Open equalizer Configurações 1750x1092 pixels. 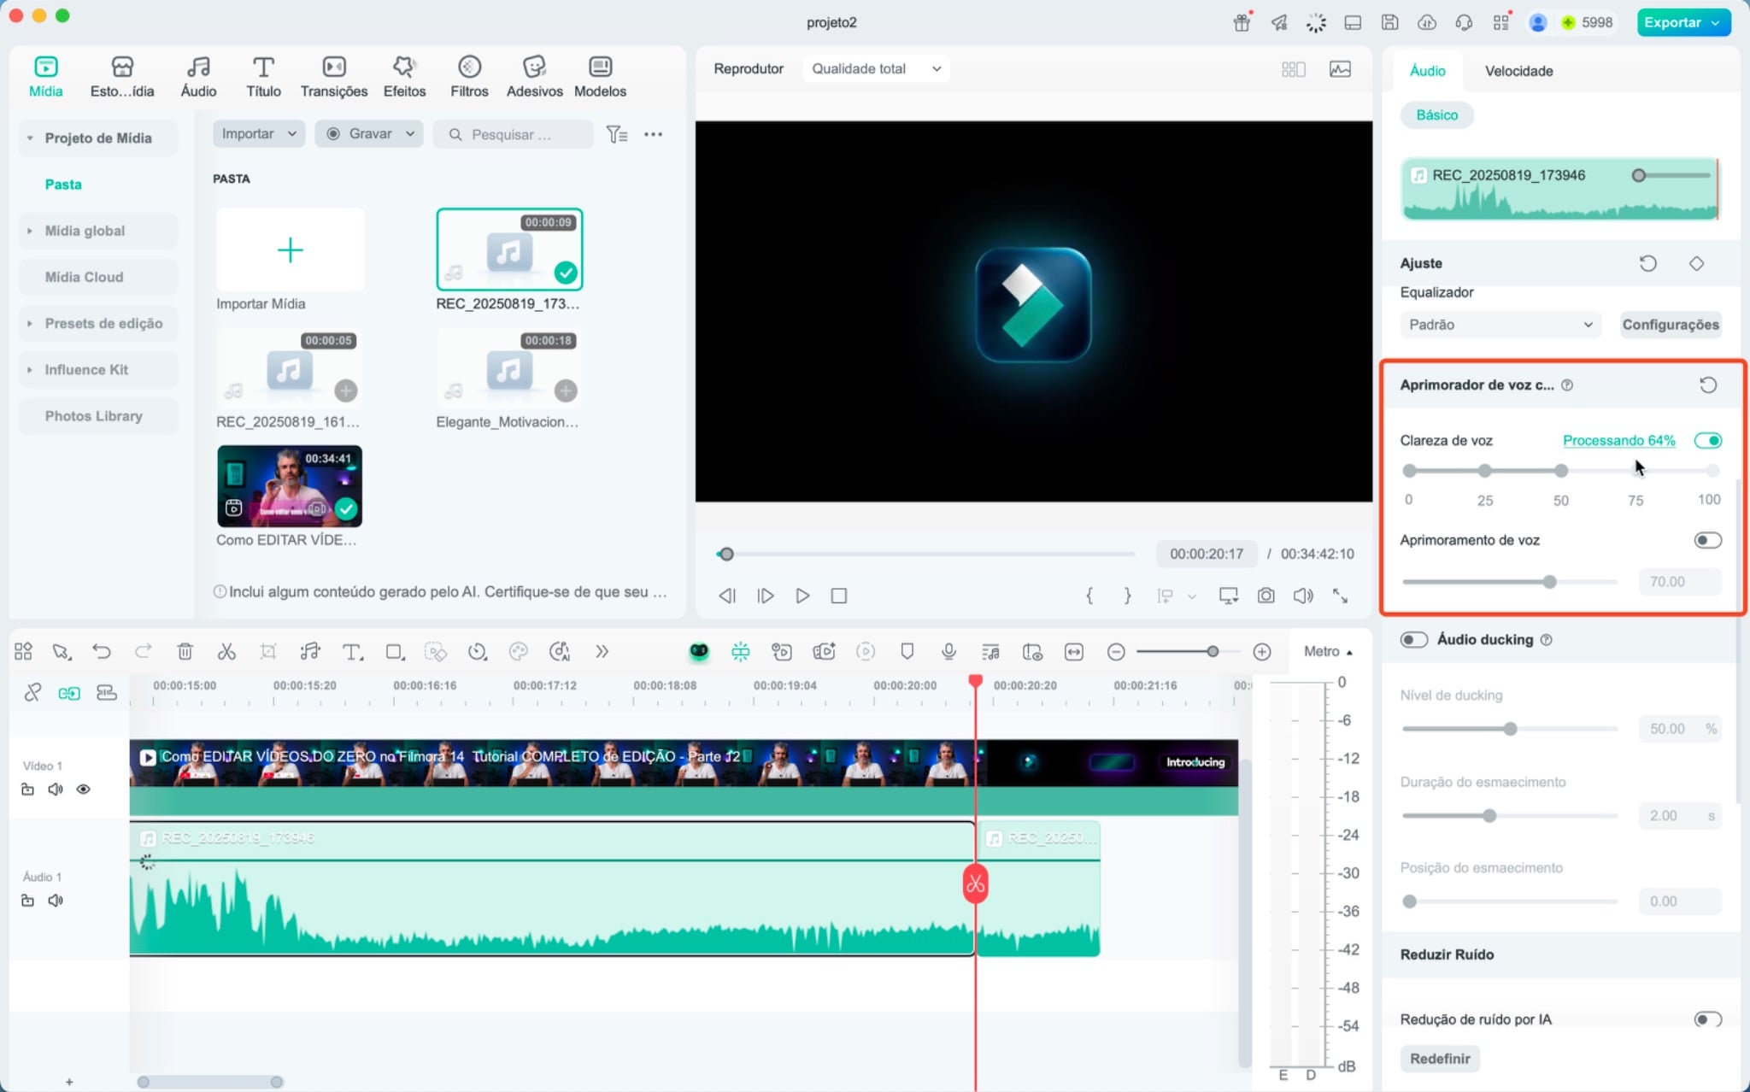(1671, 325)
